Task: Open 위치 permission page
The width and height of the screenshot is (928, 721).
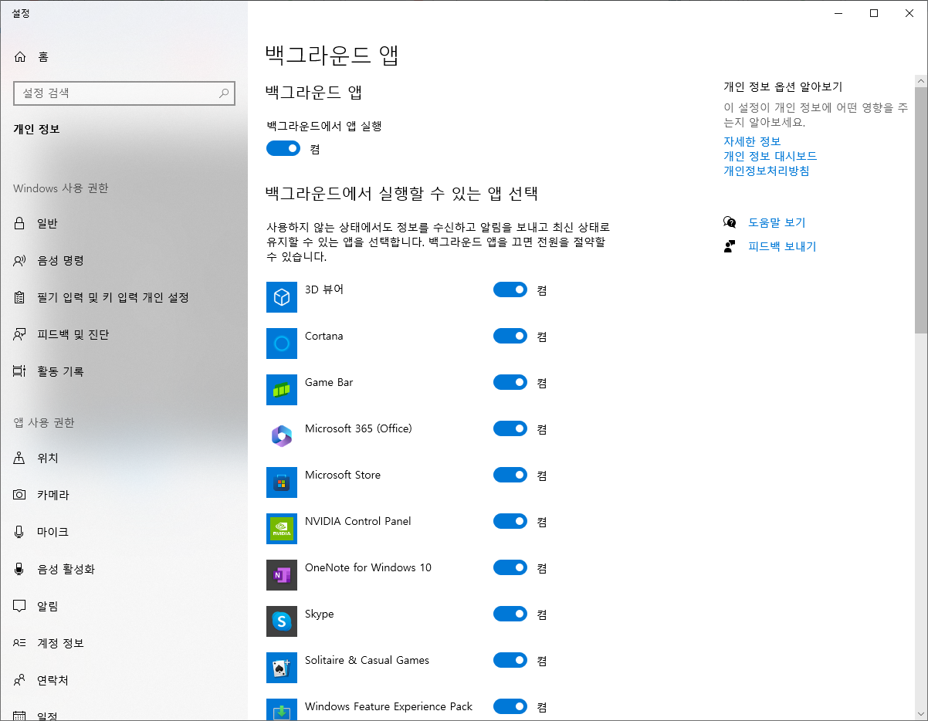Action: point(124,459)
